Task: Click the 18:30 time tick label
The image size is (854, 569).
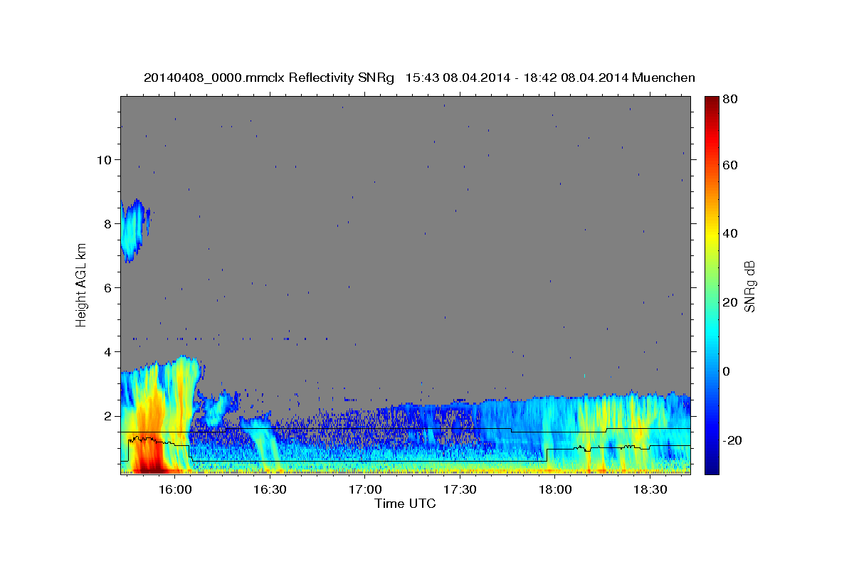Action: pos(650,489)
